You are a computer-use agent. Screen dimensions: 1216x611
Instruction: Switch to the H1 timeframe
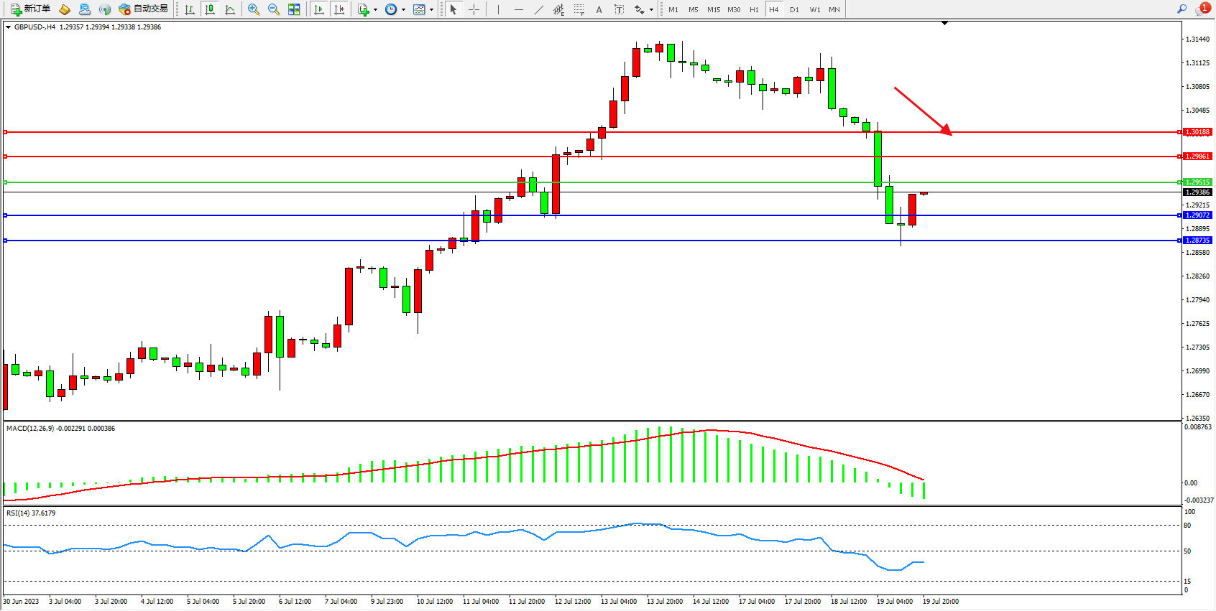coord(754,9)
